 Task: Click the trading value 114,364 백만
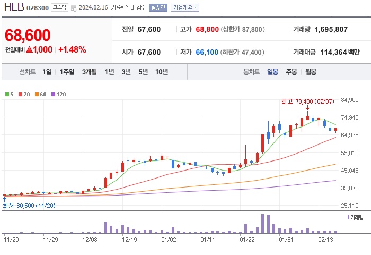coord(340,52)
